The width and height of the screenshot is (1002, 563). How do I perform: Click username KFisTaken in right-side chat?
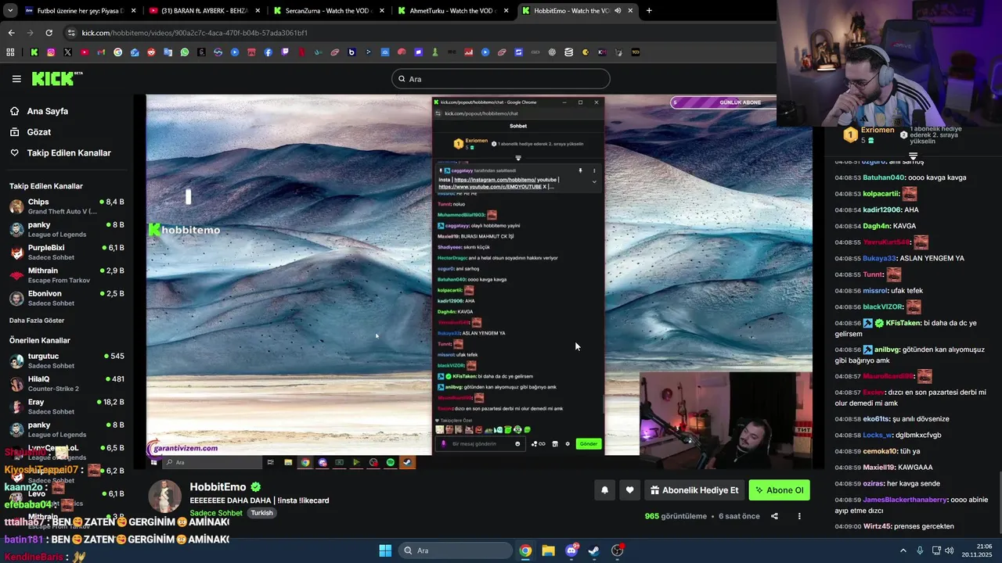(903, 323)
